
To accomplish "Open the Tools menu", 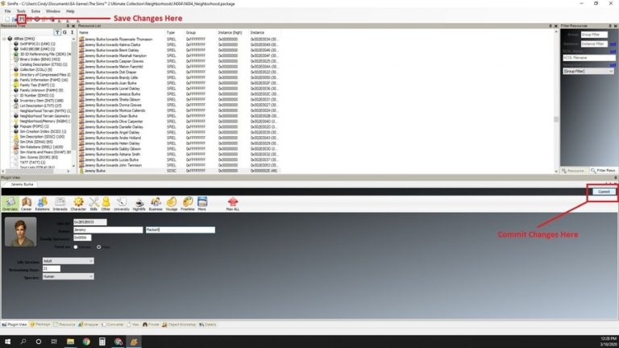I will (21, 11).
